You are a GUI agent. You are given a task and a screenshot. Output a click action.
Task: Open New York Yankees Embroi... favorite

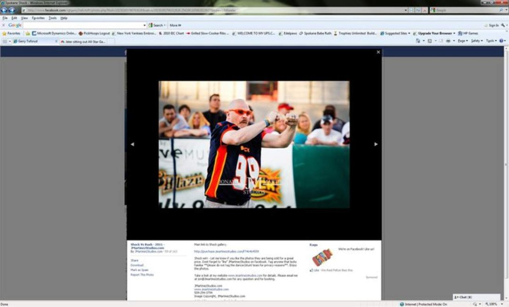point(134,33)
